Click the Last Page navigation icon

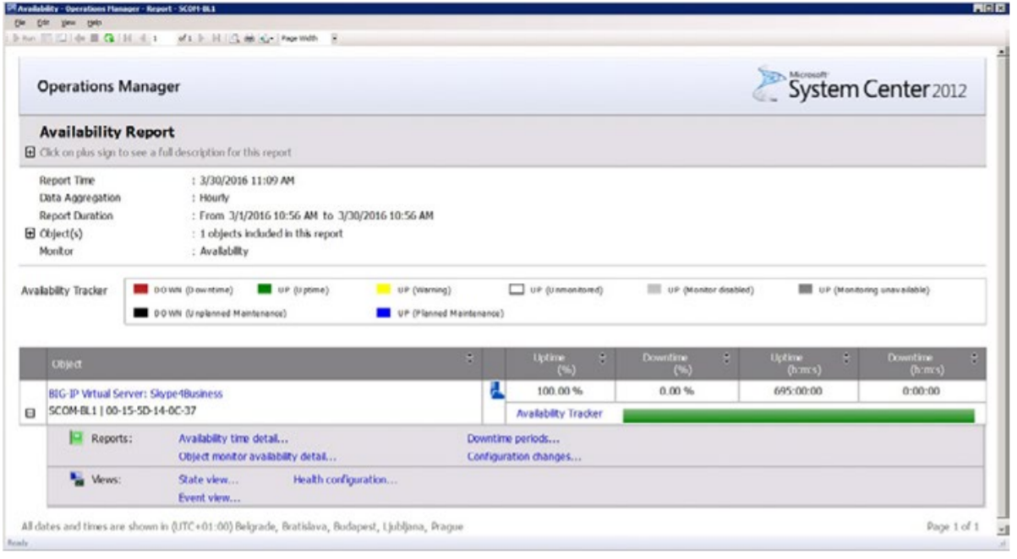pyautogui.click(x=217, y=38)
